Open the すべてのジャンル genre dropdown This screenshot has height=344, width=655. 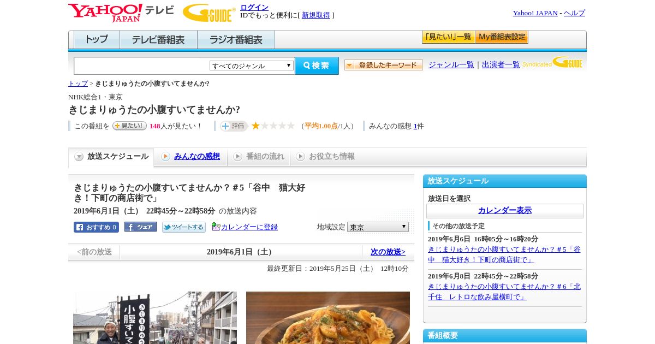(x=252, y=66)
